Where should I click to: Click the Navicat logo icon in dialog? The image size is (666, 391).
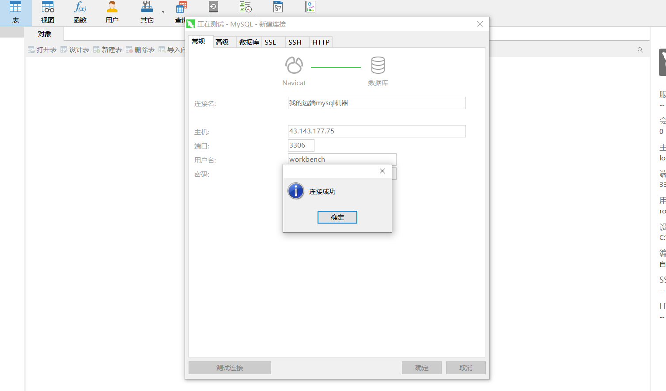294,65
